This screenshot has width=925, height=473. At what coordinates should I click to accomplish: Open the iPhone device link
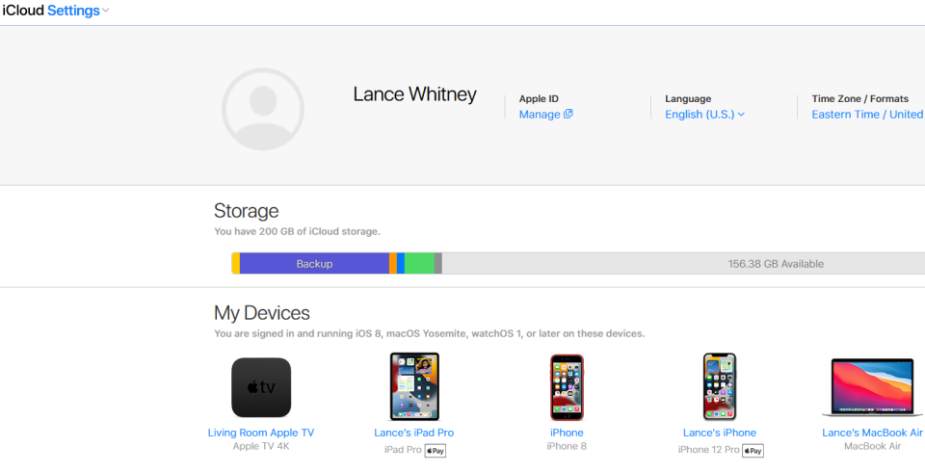(567, 433)
